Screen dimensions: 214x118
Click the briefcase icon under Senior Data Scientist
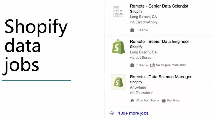(x=132, y=30)
